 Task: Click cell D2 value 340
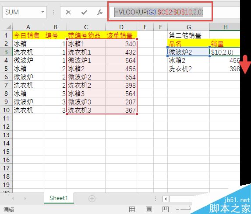[121, 44]
